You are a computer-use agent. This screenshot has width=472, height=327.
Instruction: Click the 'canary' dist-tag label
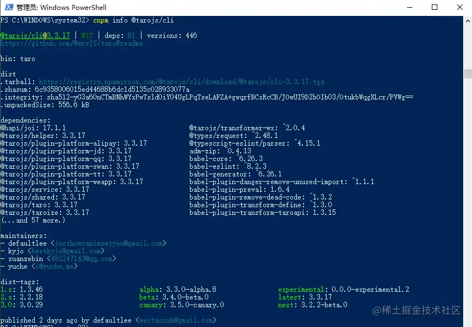151,305
